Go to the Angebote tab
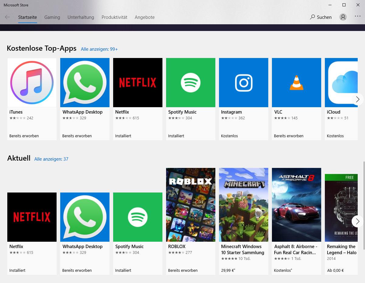This screenshot has width=365, height=283. click(x=144, y=17)
